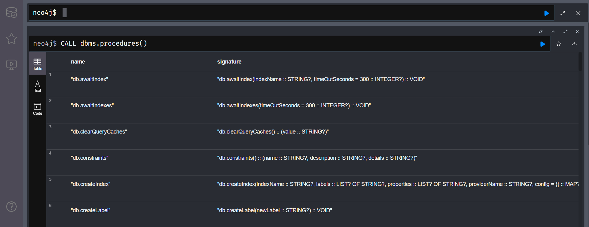The width and height of the screenshot is (589, 227).
Task: Rerun the CALL dbms.procedures() query
Action: coord(542,44)
